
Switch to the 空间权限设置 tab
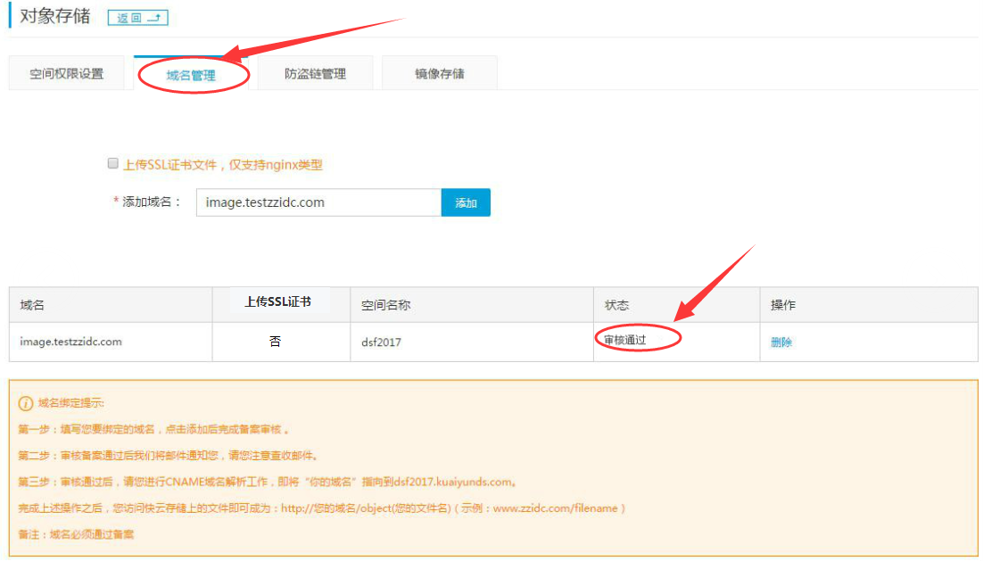point(67,74)
